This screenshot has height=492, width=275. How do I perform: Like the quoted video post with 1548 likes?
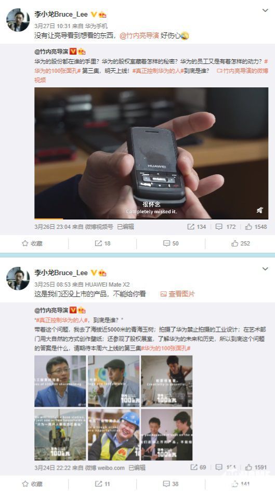(x=256, y=227)
